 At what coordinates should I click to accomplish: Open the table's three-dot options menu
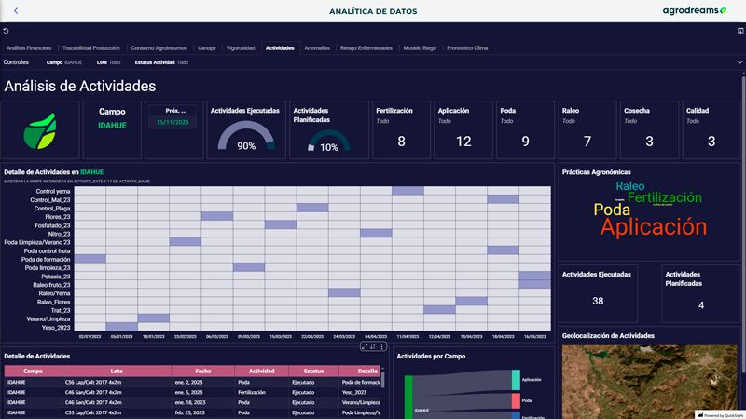pyautogui.click(x=380, y=346)
